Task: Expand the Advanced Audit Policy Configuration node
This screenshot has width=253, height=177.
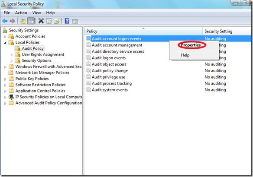Action: [x=5, y=103]
